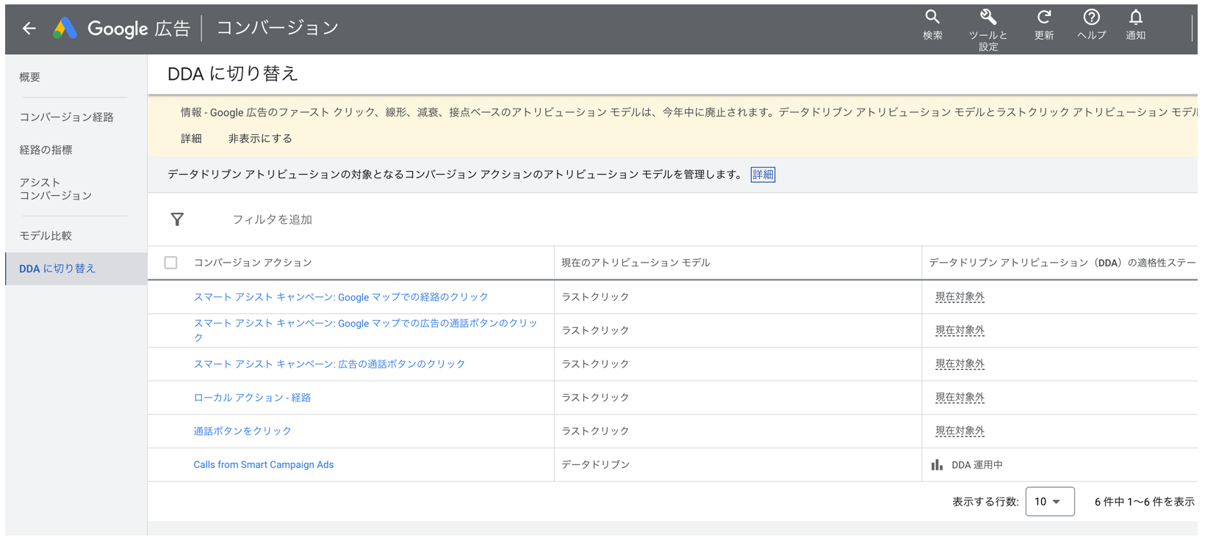Open Google マップでの広告の通話ボタンのクリック conversion action
Viewport: 1205px width, 540px height.
point(365,330)
